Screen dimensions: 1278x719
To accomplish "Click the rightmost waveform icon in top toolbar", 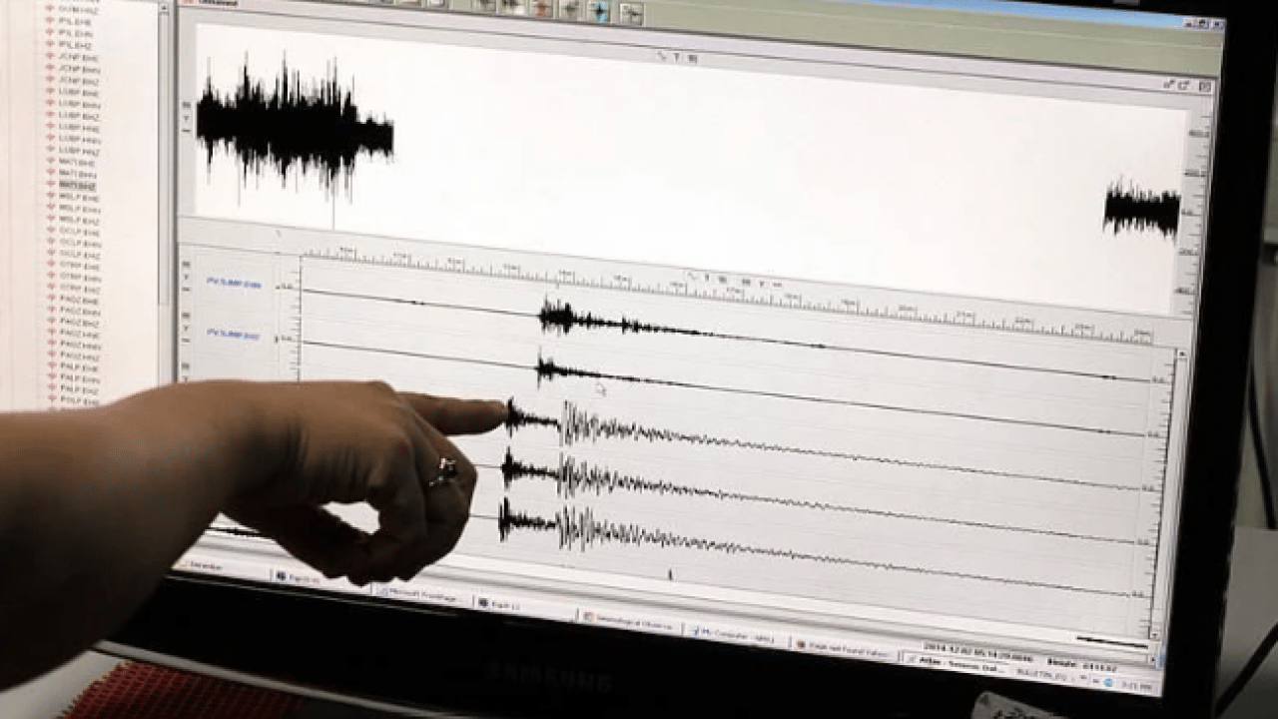I will pos(630,13).
